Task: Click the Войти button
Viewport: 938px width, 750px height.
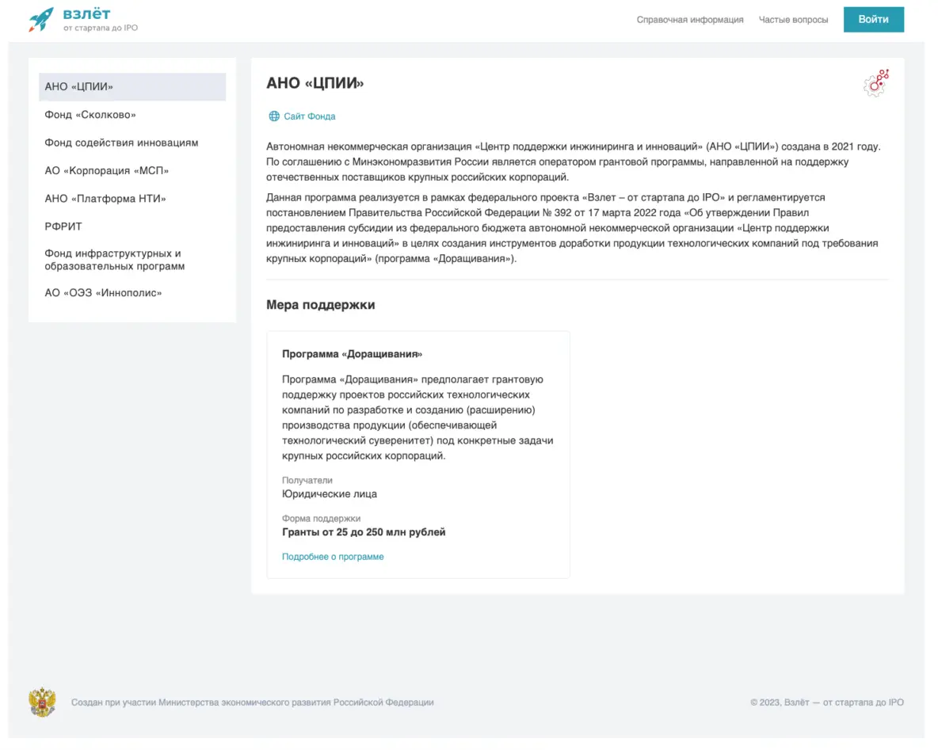Action: (873, 20)
